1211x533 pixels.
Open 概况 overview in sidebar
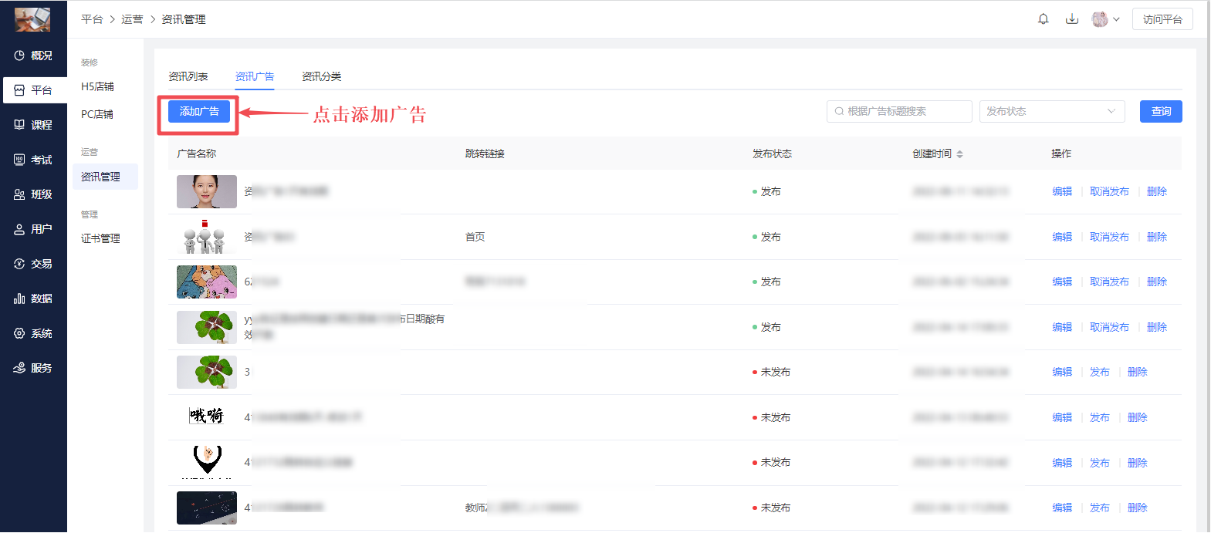tap(33, 56)
